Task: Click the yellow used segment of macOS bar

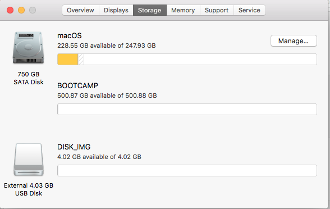Action: pos(67,59)
